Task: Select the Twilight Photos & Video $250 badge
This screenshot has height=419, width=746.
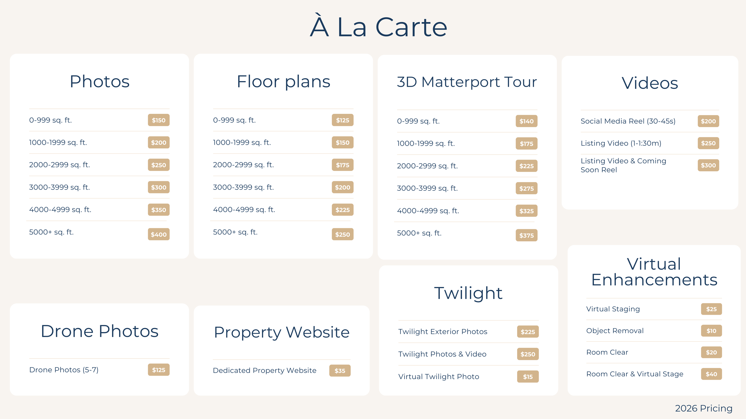Action: (x=528, y=354)
